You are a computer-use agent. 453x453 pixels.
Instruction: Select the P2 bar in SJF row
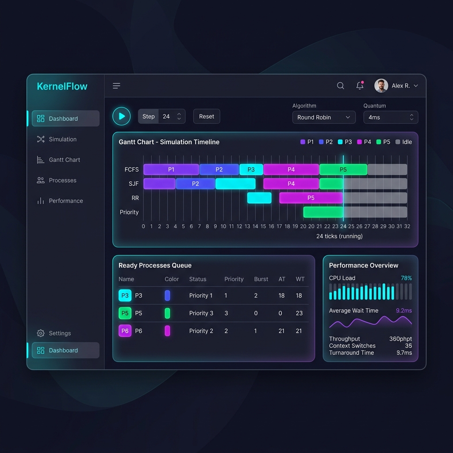tap(195, 184)
